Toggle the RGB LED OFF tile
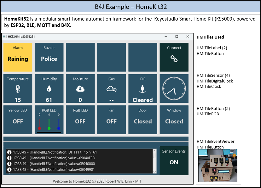The height and width of the screenshot is (188, 261). 80,120
